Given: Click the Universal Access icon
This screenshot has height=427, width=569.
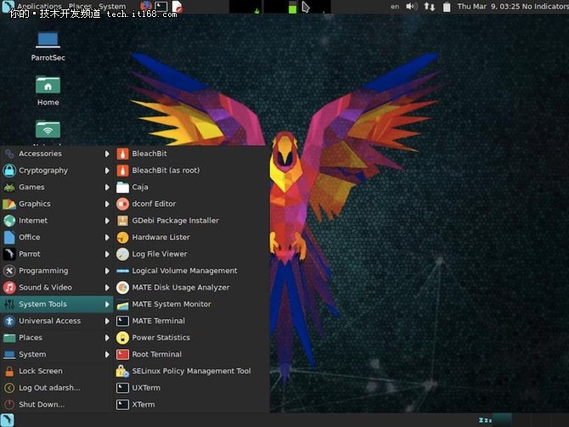Looking at the screenshot, I should 9,321.
